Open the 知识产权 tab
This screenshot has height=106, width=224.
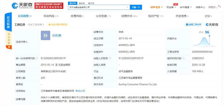point(156,16)
